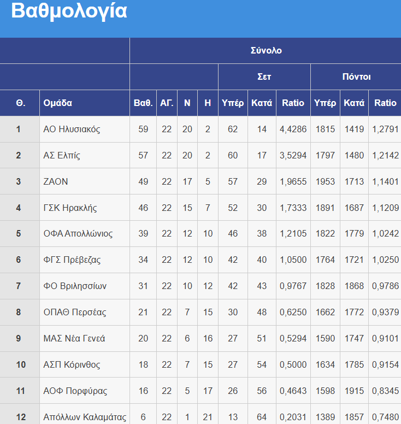This screenshot has height=424, width=401.
Task: Click the Πόντοι group header
Action: [356, 77]
